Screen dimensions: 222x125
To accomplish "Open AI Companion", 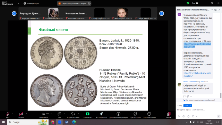I will click(101, 115).
